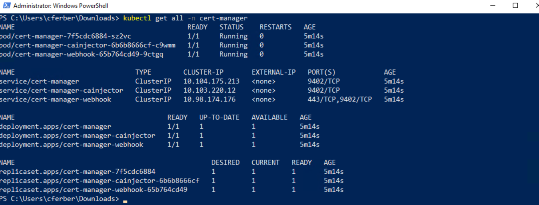Click the service/cert-manager-webhook name

[55, 99]
